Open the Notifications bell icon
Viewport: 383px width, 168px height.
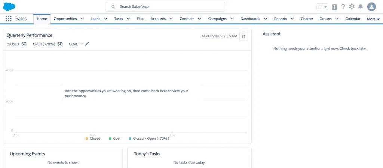pos(360,7)
